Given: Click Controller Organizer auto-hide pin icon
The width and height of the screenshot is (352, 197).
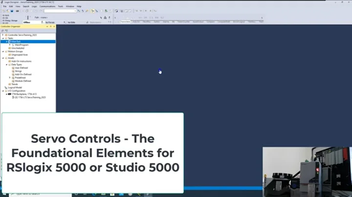Looking at the screenshot, I should [51, 26].
